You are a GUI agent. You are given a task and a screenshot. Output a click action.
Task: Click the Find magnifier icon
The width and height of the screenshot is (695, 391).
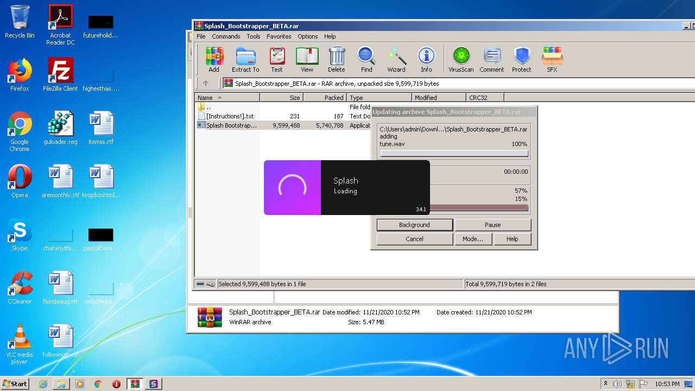pyautogui.click(x=367, y=59)
